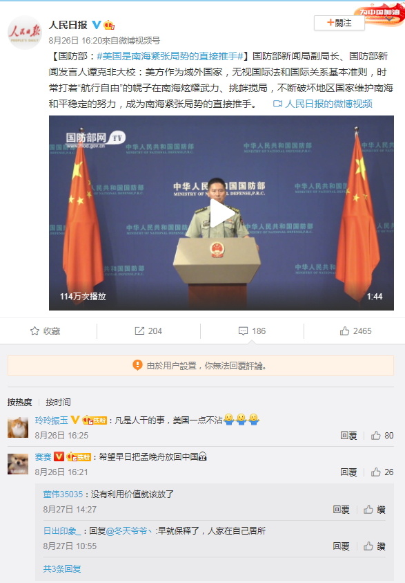
Task: Open 人民日报的微博视频 link
Action: 323,104
